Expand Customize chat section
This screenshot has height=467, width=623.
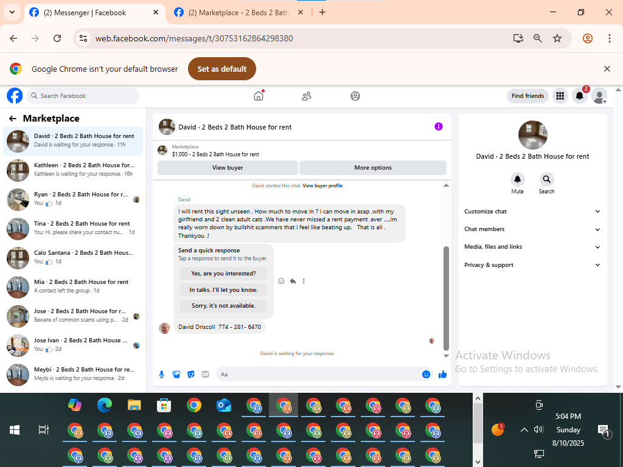tap(532, 212)
